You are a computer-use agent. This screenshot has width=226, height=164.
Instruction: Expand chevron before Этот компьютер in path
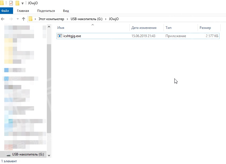pos(35,19)
